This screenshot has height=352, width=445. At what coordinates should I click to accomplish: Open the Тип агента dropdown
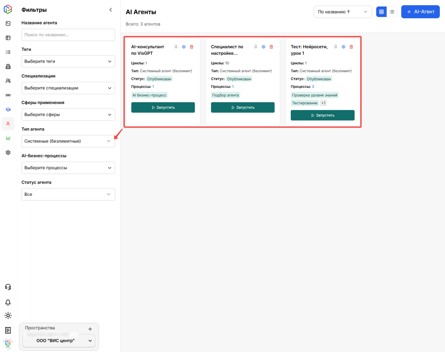point(68,141)
